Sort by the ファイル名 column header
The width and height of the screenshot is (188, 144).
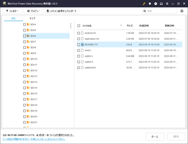point(87,26)
